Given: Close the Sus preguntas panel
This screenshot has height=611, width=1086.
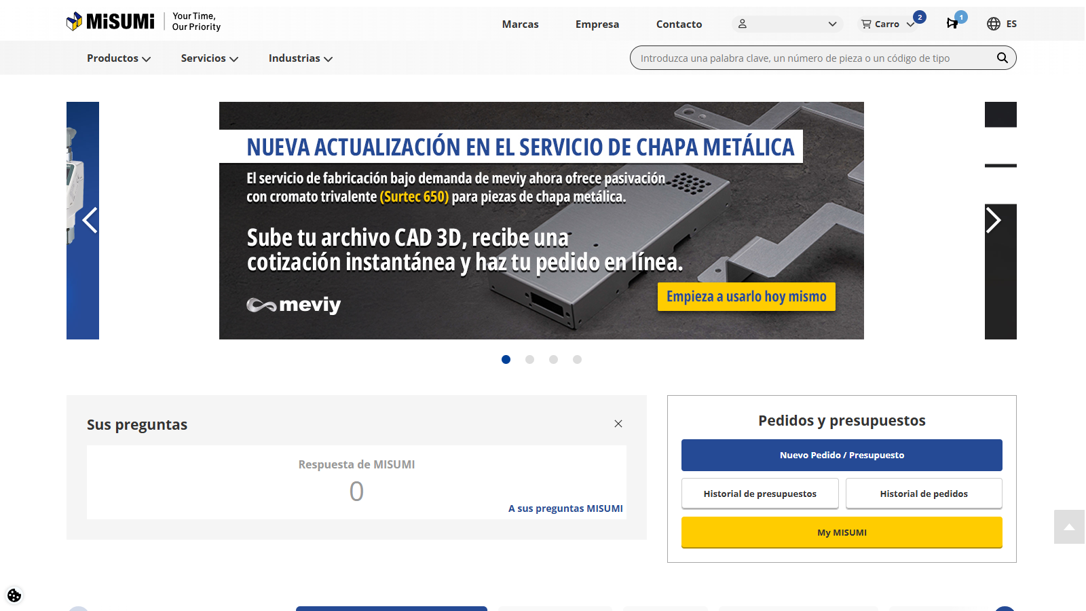Looking at the screenshot, I should click(x=618, y=424).
